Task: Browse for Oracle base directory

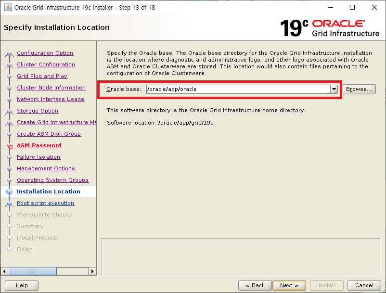Action: [359, 89]
